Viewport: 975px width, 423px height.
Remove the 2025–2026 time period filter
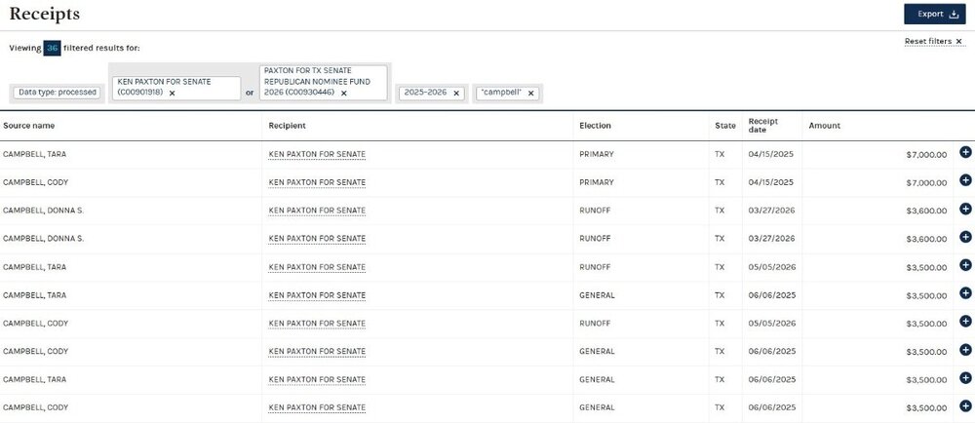pos(455,94)
